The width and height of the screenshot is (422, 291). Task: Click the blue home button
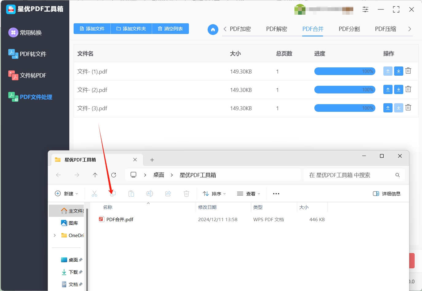213,29
